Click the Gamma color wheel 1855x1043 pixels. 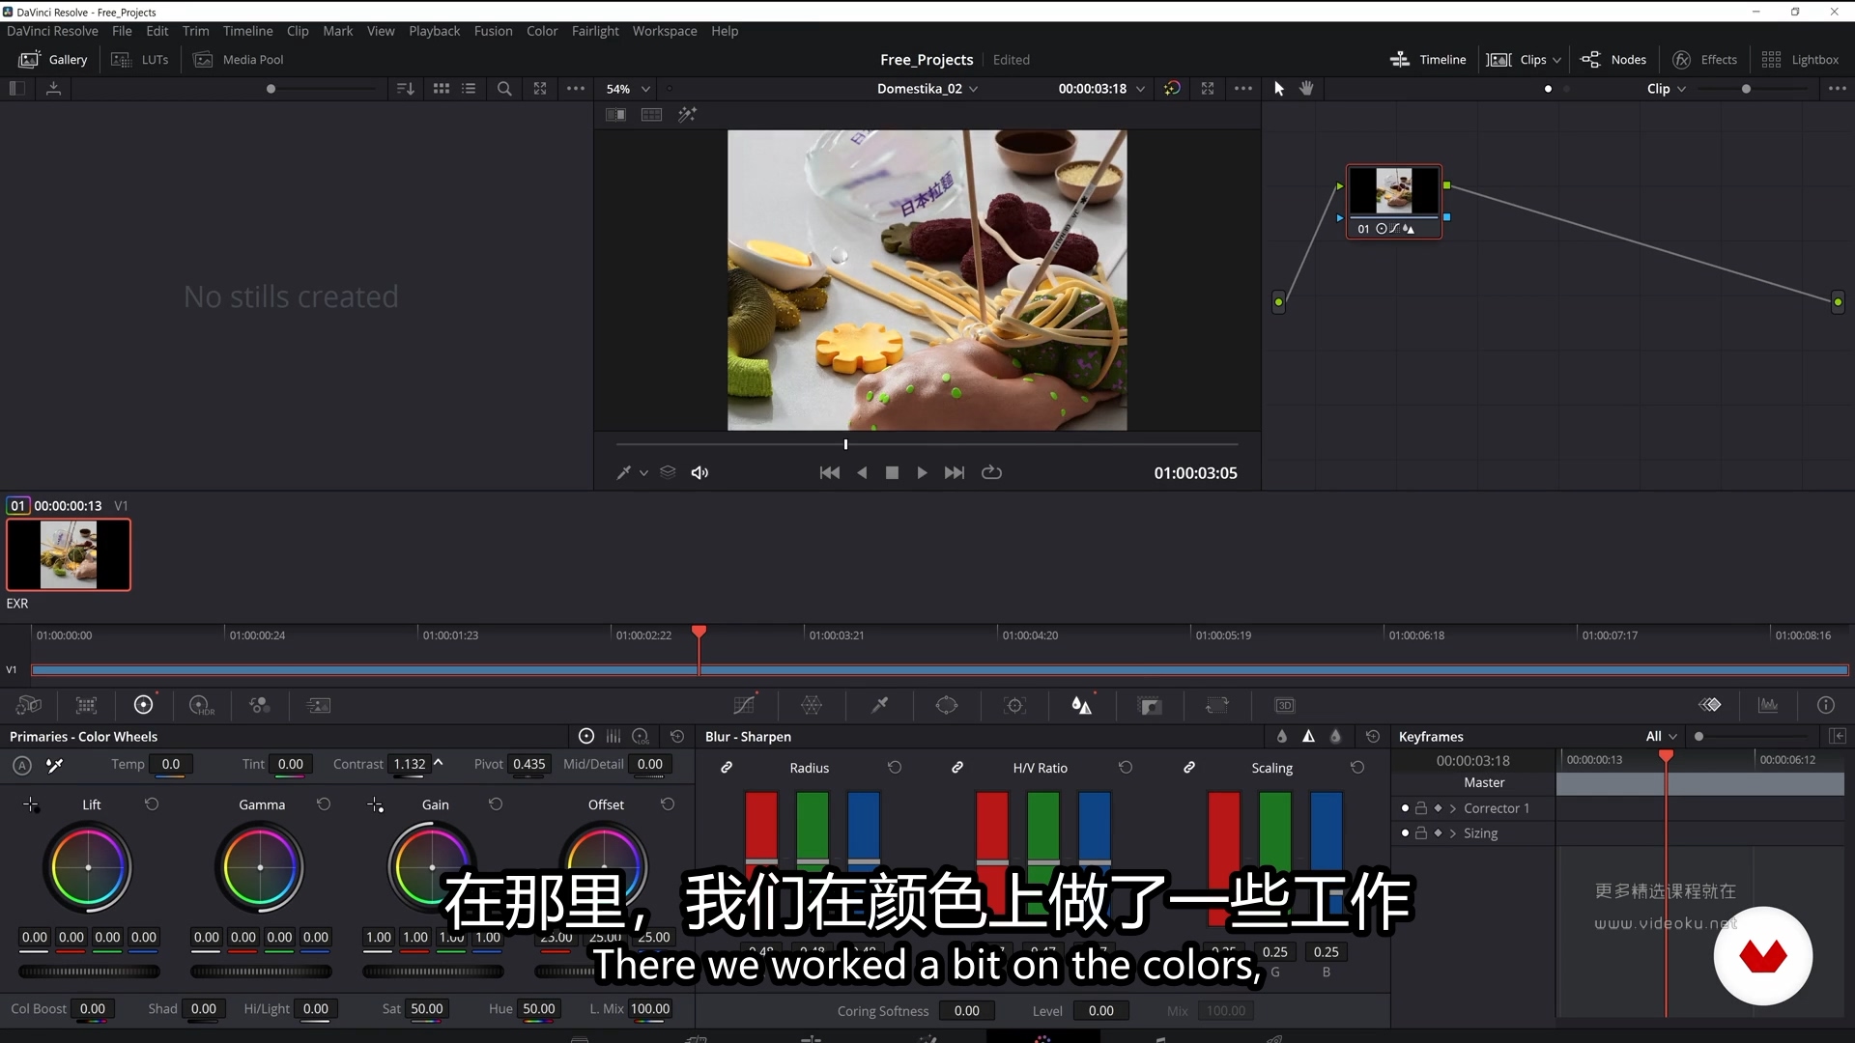(x=260, y=867)
